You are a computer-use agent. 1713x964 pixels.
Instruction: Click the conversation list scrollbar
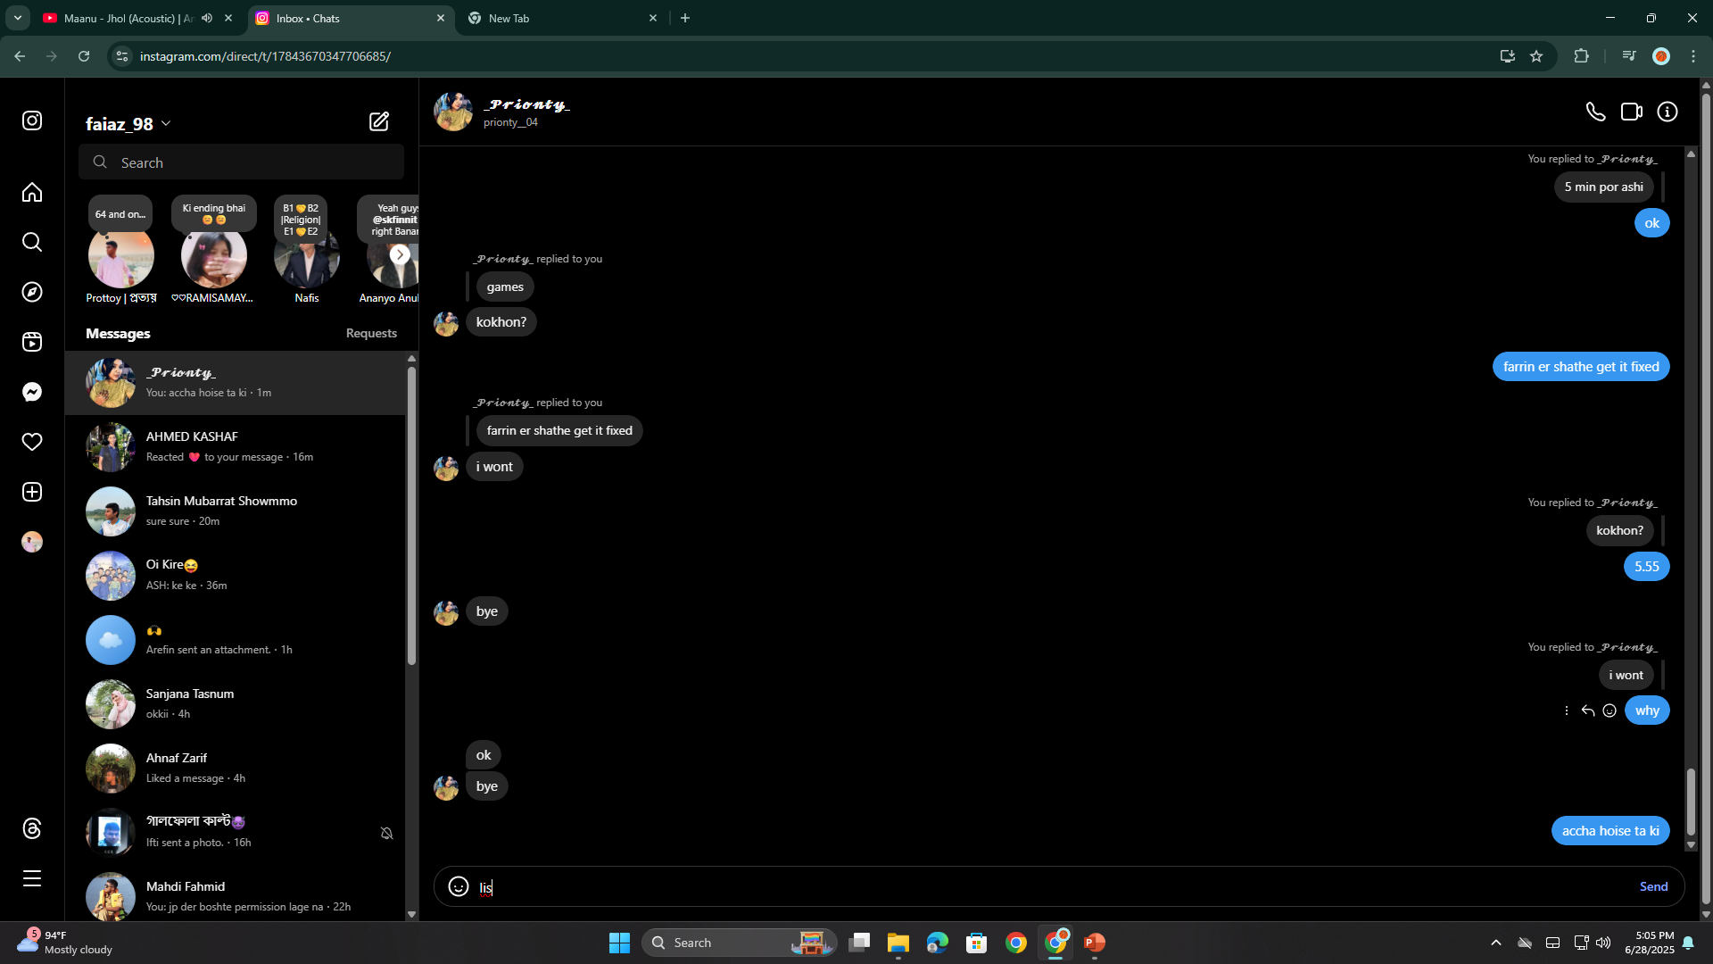pyautogui.click(x=411, y=515)
